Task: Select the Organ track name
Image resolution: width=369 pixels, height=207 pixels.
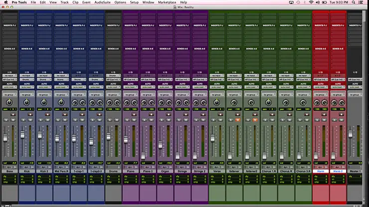Action: pos(165,171)
